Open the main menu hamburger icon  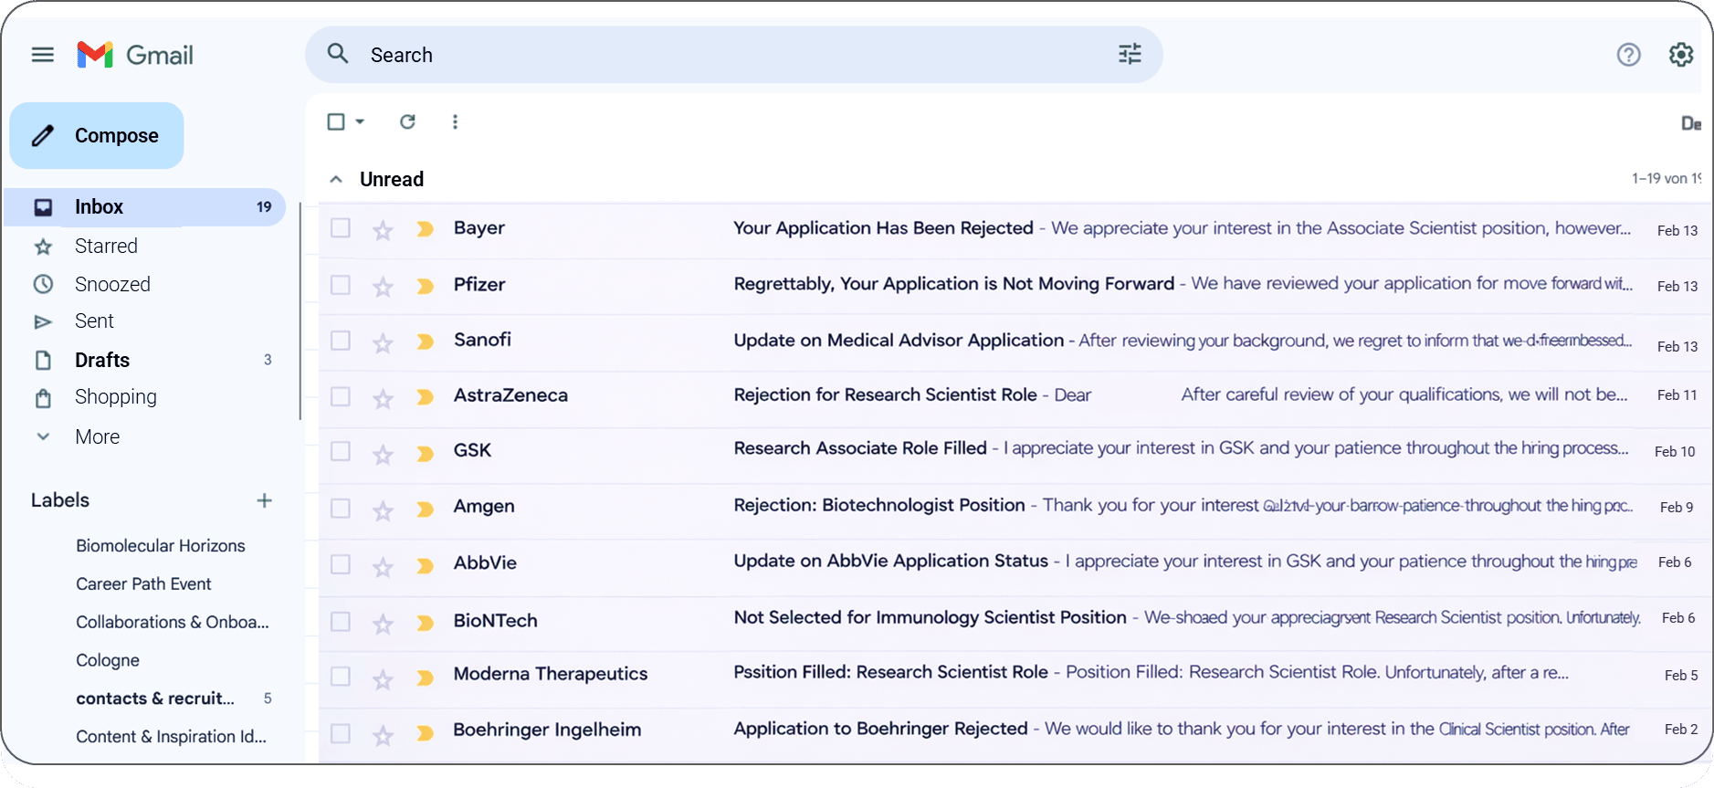(43, 55)
